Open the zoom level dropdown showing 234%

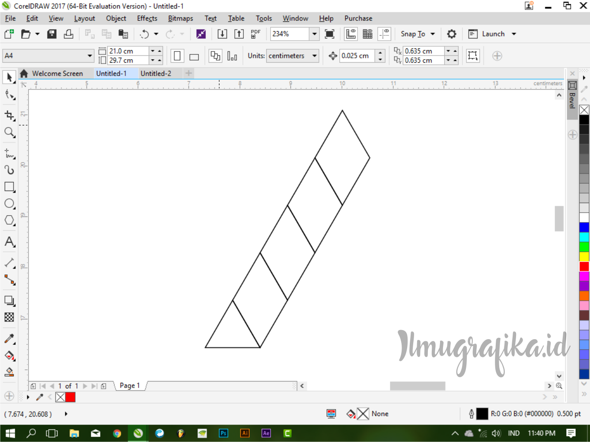(x=314, y=34)
